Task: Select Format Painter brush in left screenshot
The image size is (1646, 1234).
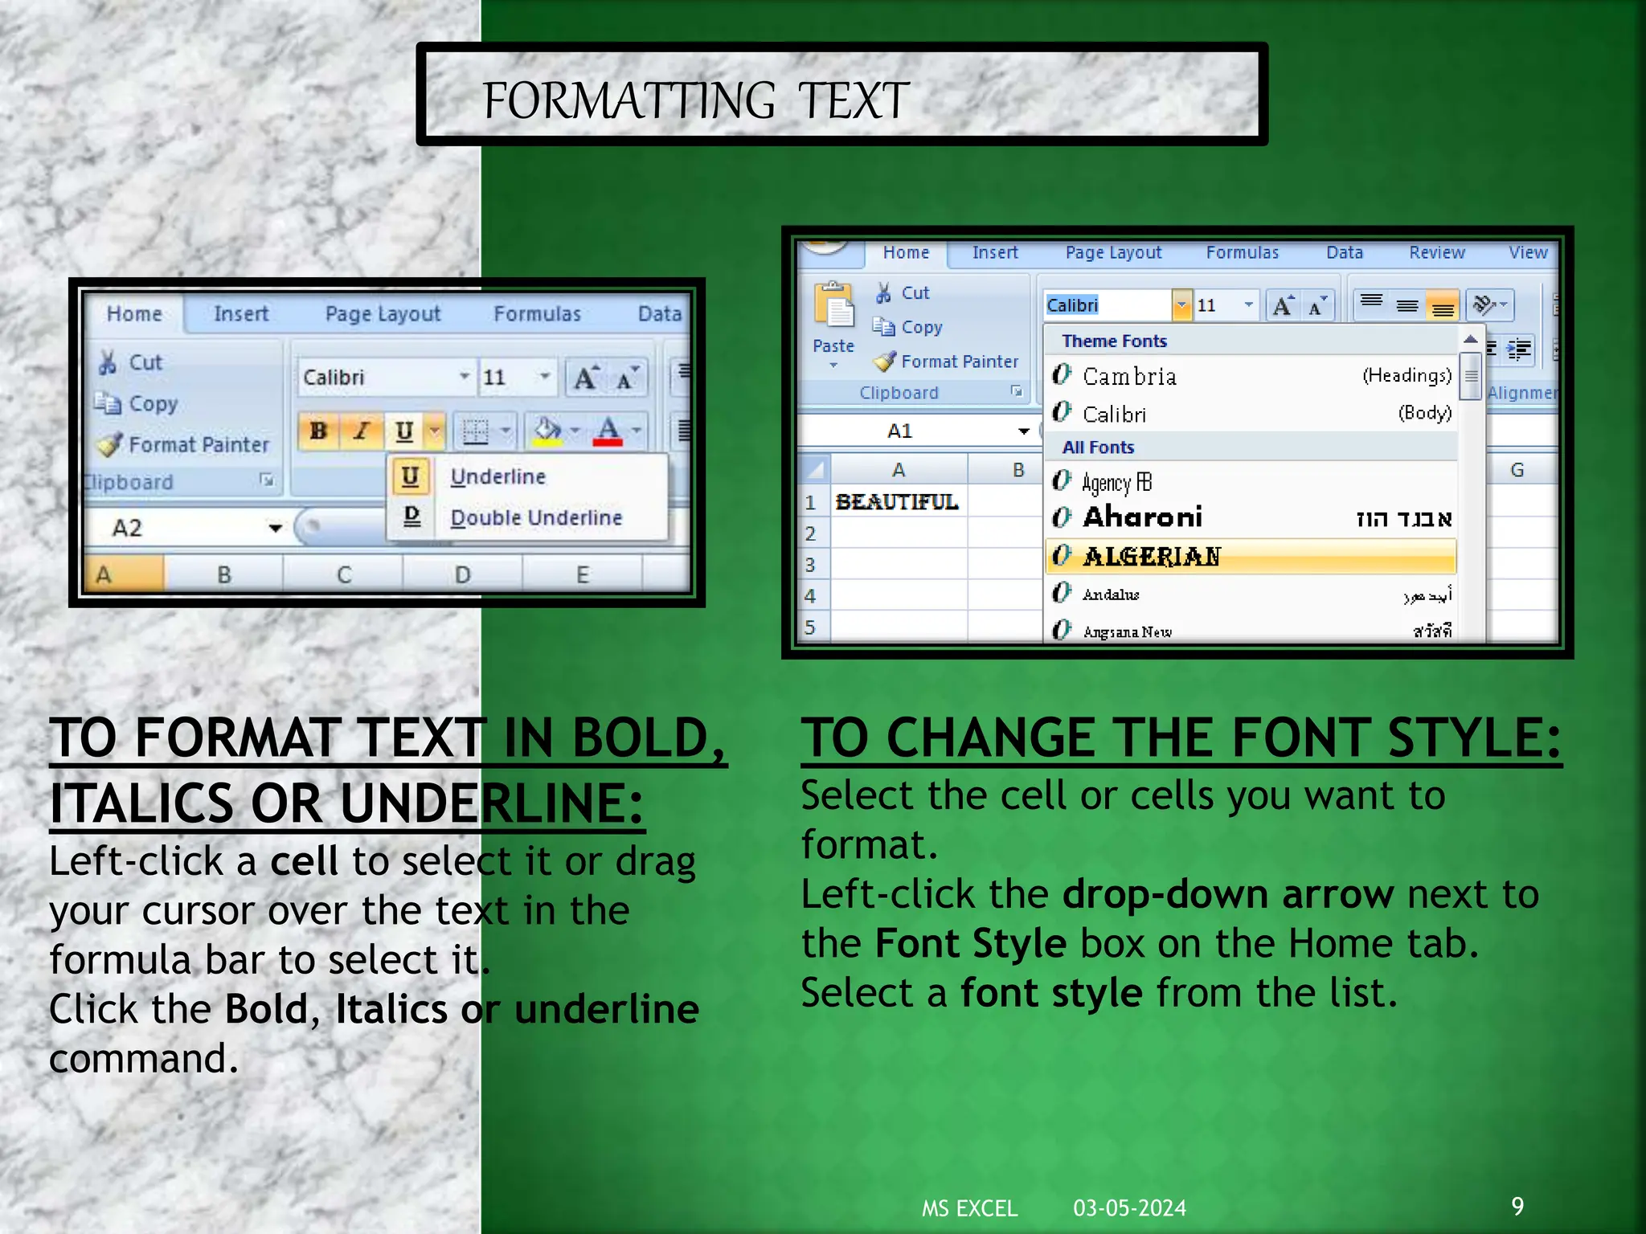Action: (x=109, y=444)
